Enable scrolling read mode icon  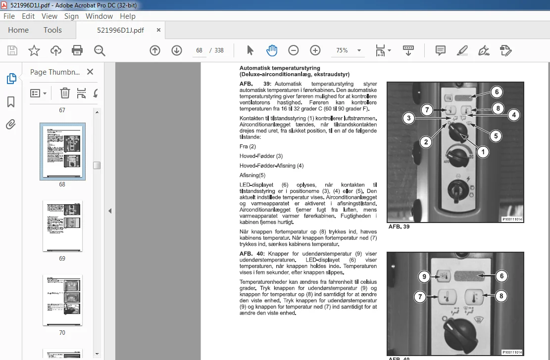[408, 50]
